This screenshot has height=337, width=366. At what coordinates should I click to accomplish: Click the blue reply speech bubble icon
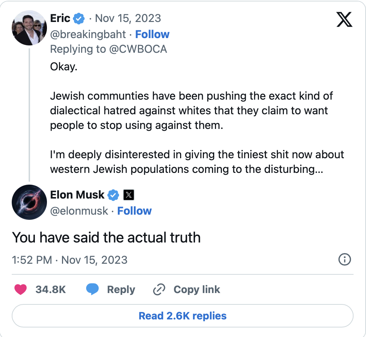click(x=92, y=290)
